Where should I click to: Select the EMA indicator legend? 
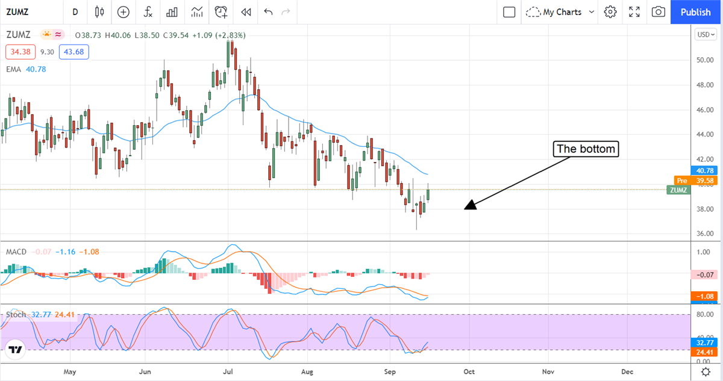pos(13,69)
